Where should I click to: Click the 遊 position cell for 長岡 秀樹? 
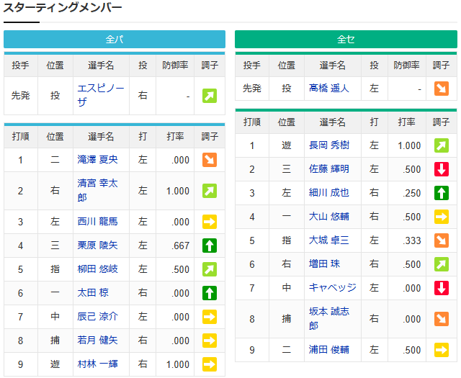pyautogui.click(x=287, y=145)
